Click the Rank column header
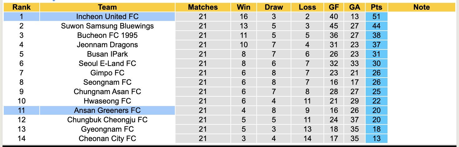 21,7
